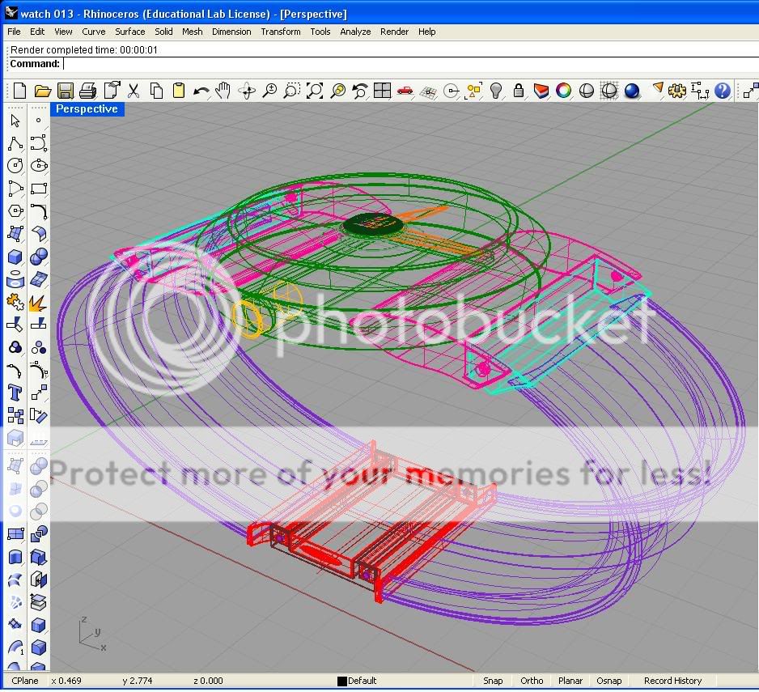Click the Save floppy disk icon
Viewport: 759px width, 692px height.
[66, 91]
